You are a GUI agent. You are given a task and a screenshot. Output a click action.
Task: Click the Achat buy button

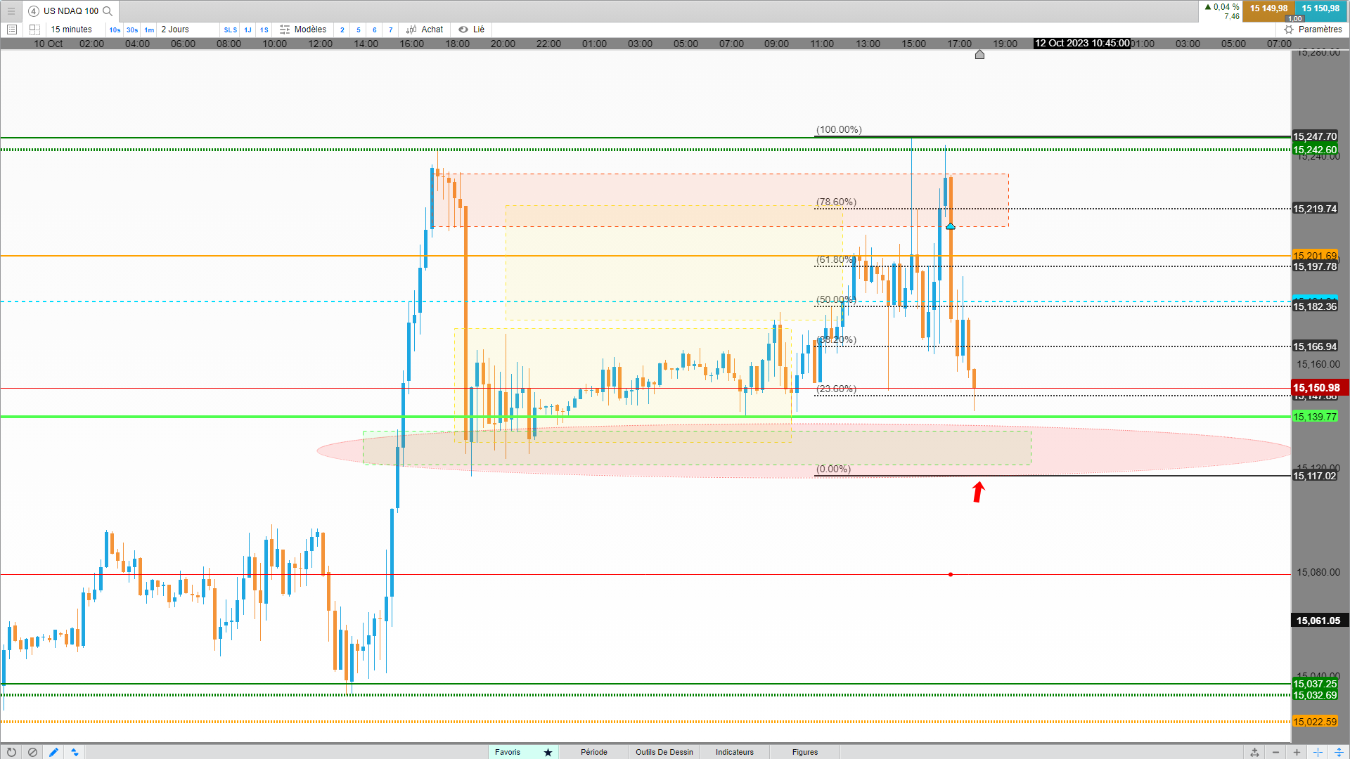point(425,30)
